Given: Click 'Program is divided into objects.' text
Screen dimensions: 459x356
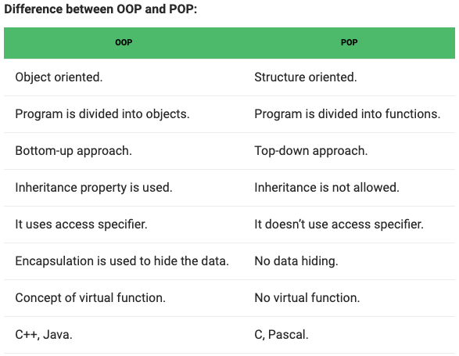Looking at the screenshot, I should pyautogui.click(x=102, y=114).
